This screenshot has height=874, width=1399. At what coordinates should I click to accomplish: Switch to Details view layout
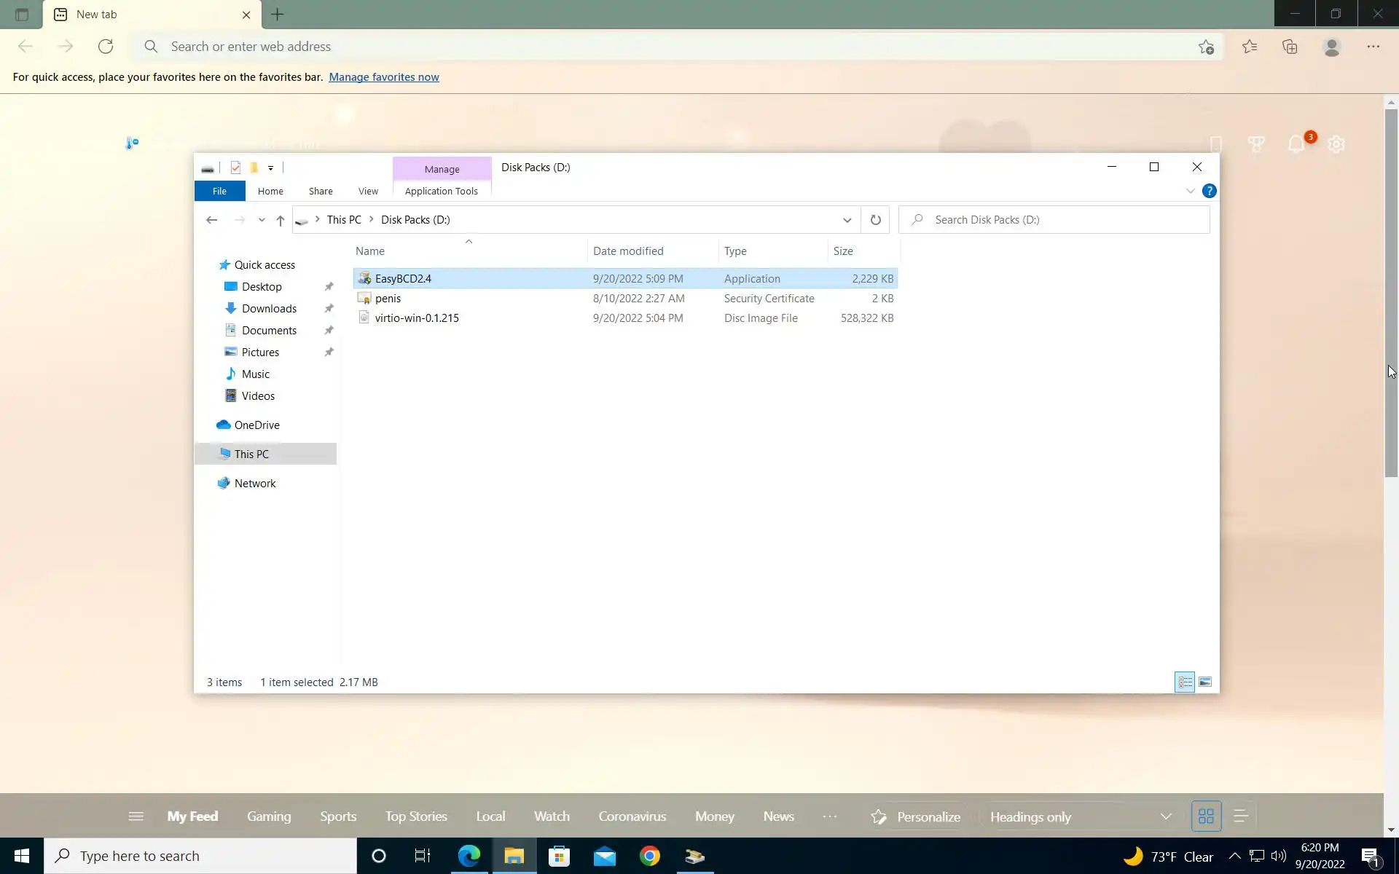coord(1185,682)
